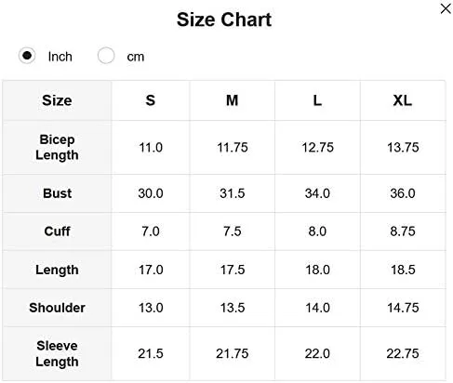Click the cm label text

click(136, 57)
